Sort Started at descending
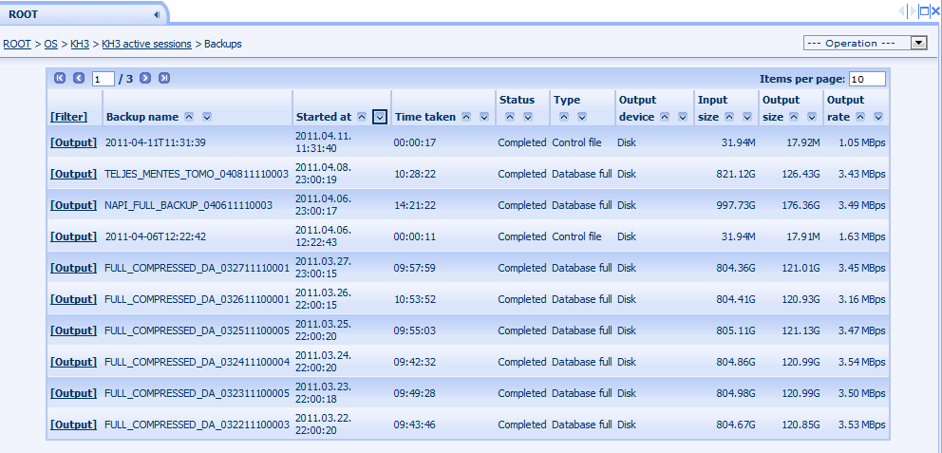The width and height of the screenshot is (942, 453). 380,117
